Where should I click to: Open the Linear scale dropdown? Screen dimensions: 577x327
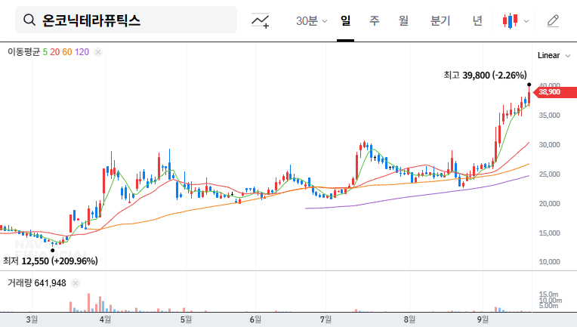pyautogui.click(x=554, y=56)
